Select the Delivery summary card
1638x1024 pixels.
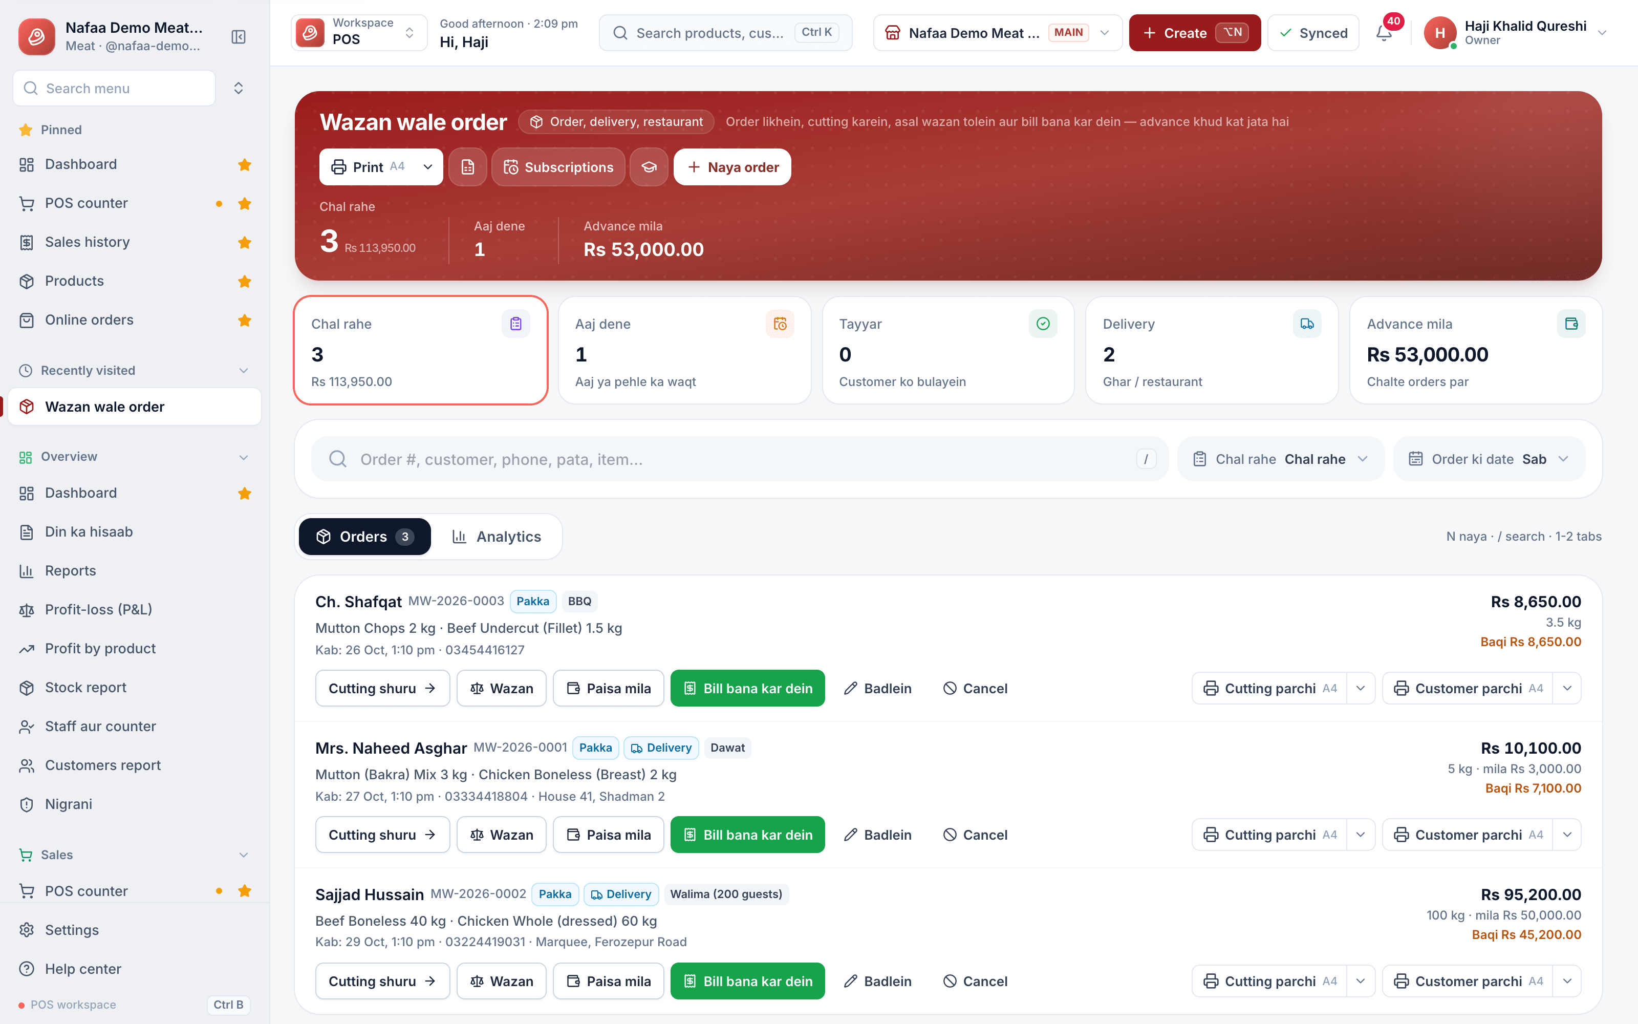(x=1212, y=350)
